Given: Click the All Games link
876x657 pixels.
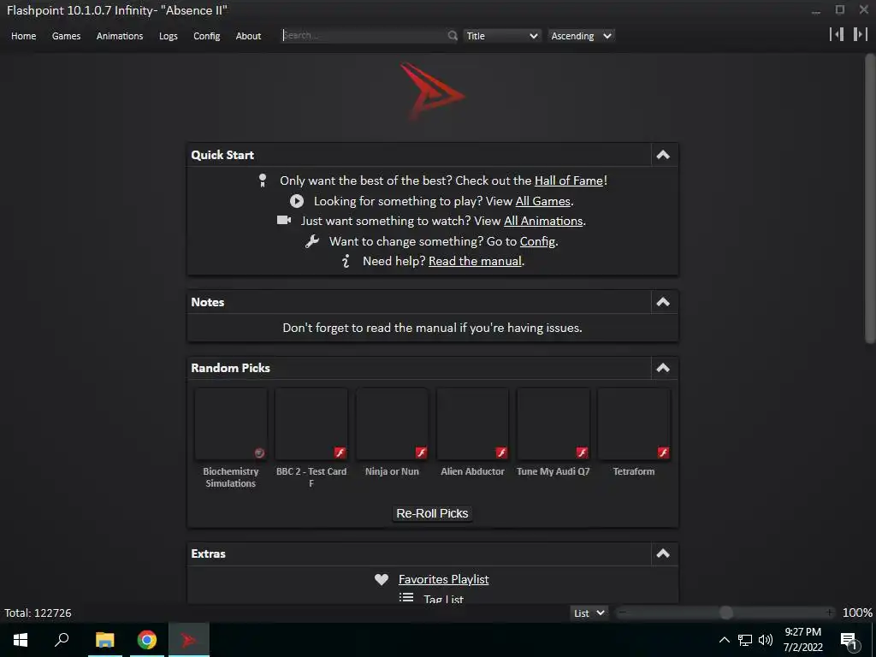Looking at the screenshot, I should click(x=542, y=201).
